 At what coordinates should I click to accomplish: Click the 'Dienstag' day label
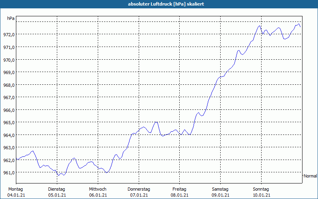56,189
